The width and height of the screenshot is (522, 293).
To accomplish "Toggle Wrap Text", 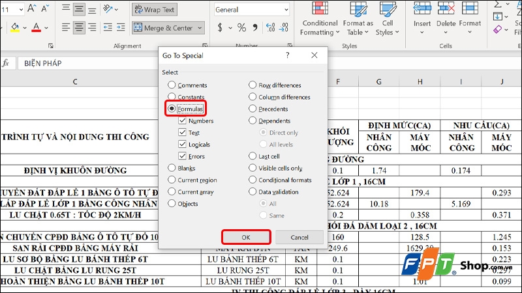I will pos(155,10).
